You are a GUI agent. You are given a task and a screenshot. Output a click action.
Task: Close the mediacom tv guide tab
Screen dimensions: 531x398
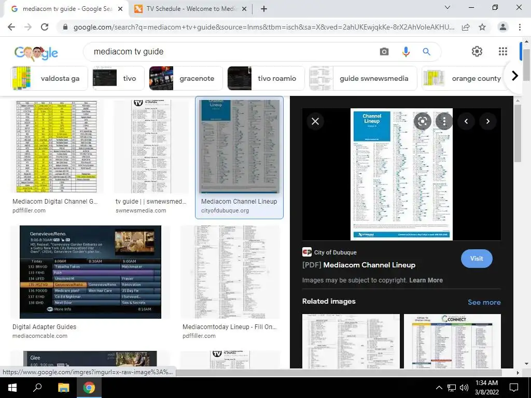(x=120, y=9)
